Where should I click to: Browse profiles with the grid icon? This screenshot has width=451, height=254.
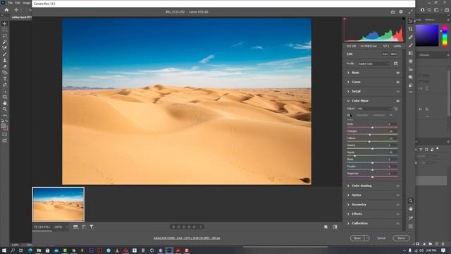(396, 64)
